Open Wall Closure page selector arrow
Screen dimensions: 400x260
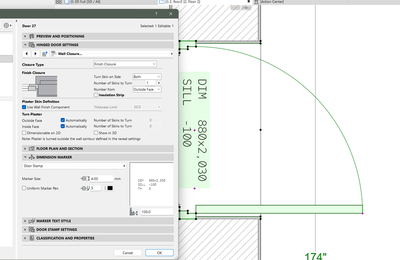tap(171, 53)
